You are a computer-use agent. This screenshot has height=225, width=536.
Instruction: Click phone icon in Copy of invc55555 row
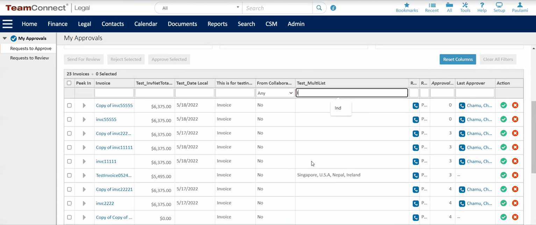click(x=416, y=106)
